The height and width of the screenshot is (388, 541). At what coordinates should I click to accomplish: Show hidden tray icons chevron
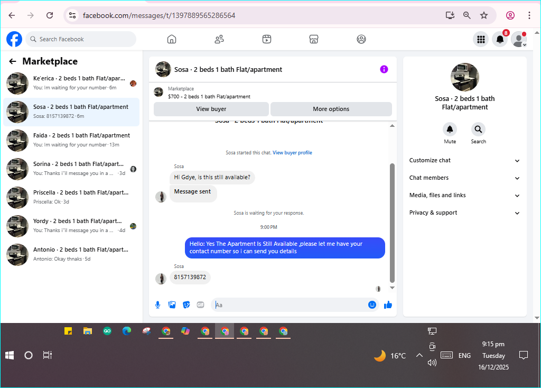point(419,355)
